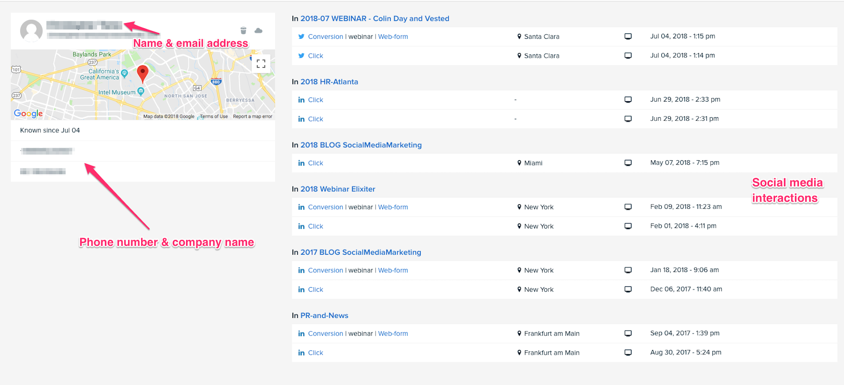Expand the map to fullscreen view
This screenshot has height=385, width=844.
(x=260, y=63)
